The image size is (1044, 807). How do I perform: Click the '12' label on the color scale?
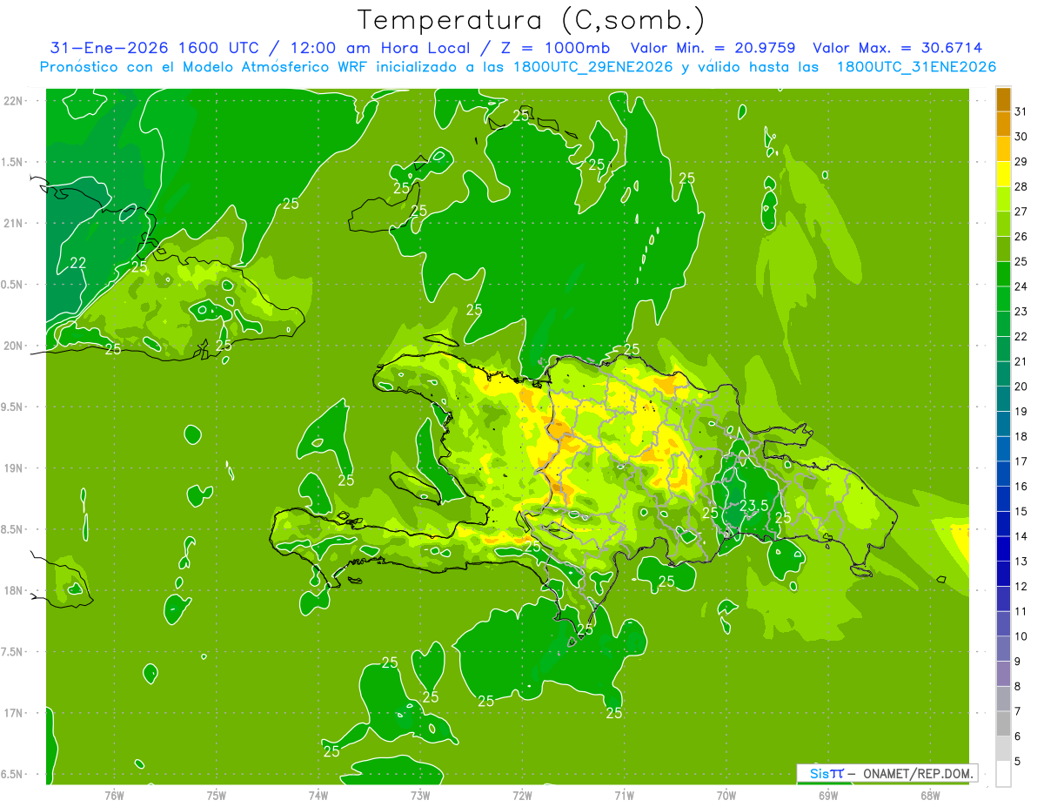[1021, 586]
